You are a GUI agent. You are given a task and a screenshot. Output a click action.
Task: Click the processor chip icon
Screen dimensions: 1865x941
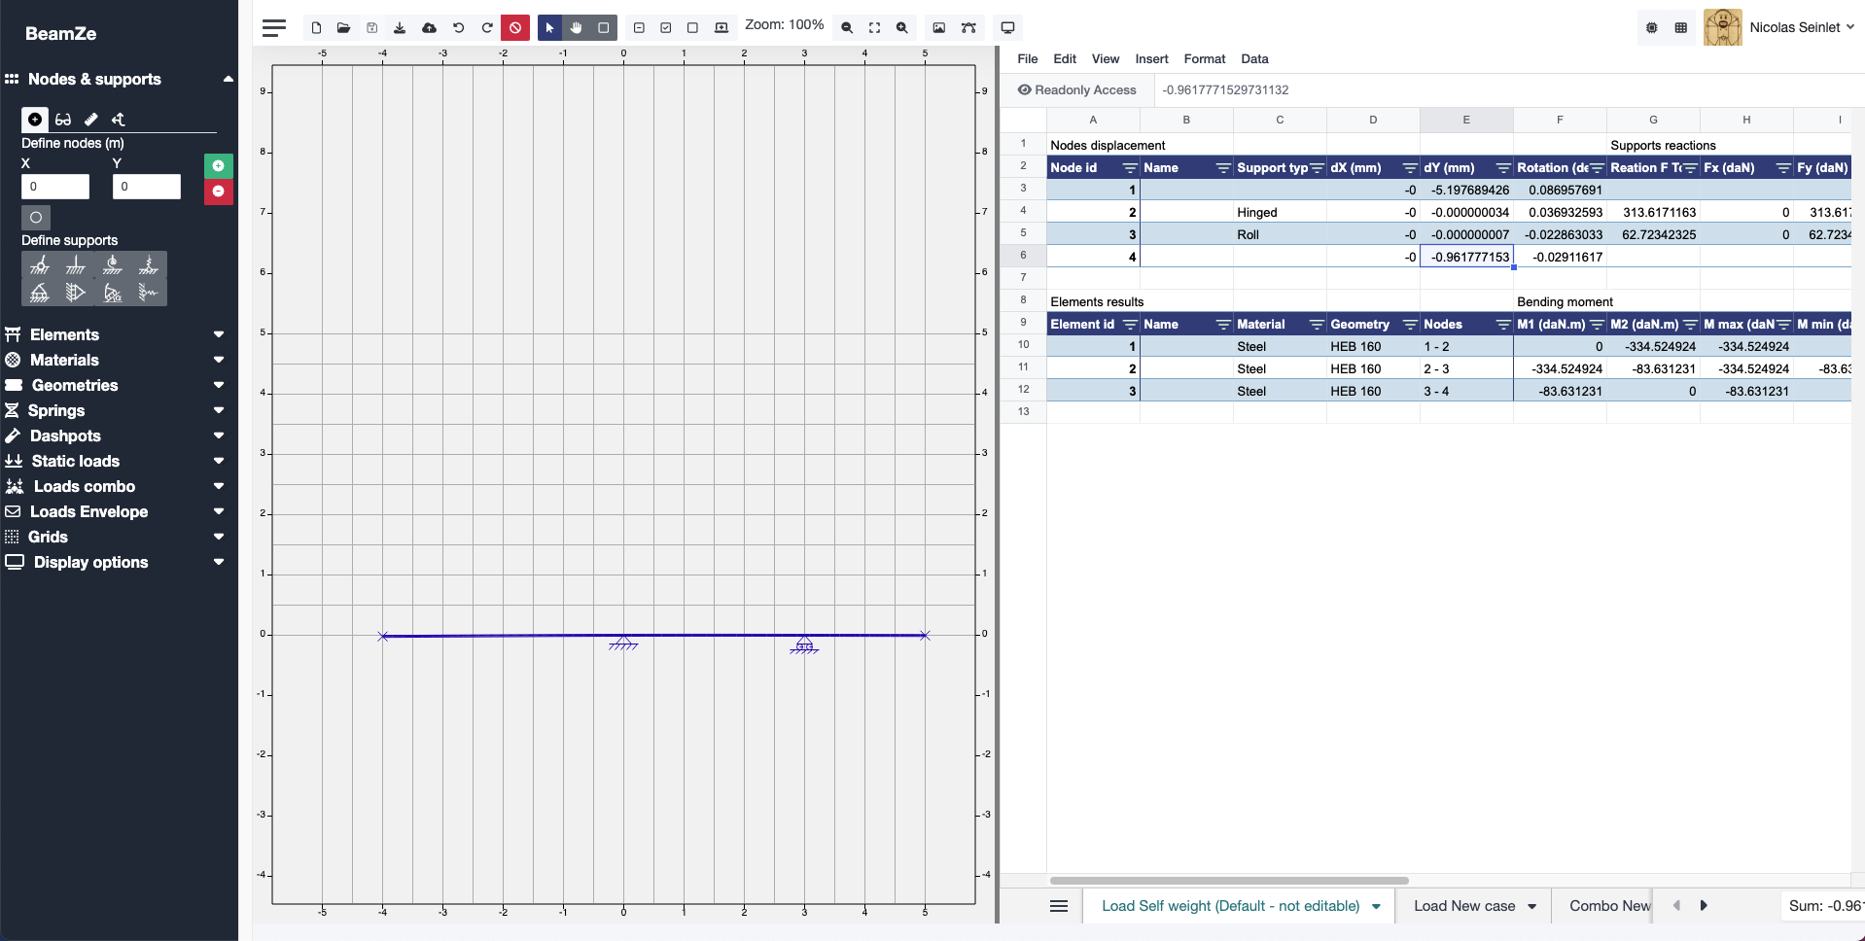tap(1651, 28)
